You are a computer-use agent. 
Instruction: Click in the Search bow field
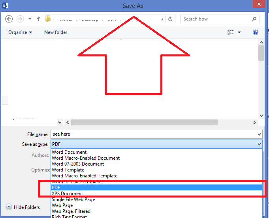(x=220, y=19)
